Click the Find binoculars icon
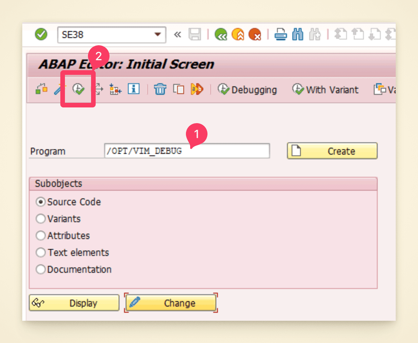The width and height of the screenshot is (418, 343). (x=298, y=34)
